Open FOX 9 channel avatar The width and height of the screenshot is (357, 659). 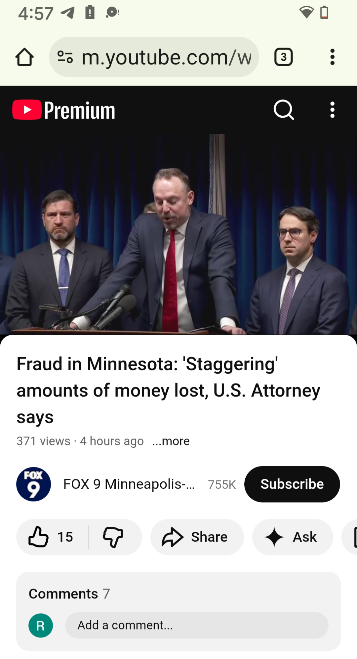pyautogui.click(x=33, y=484)
